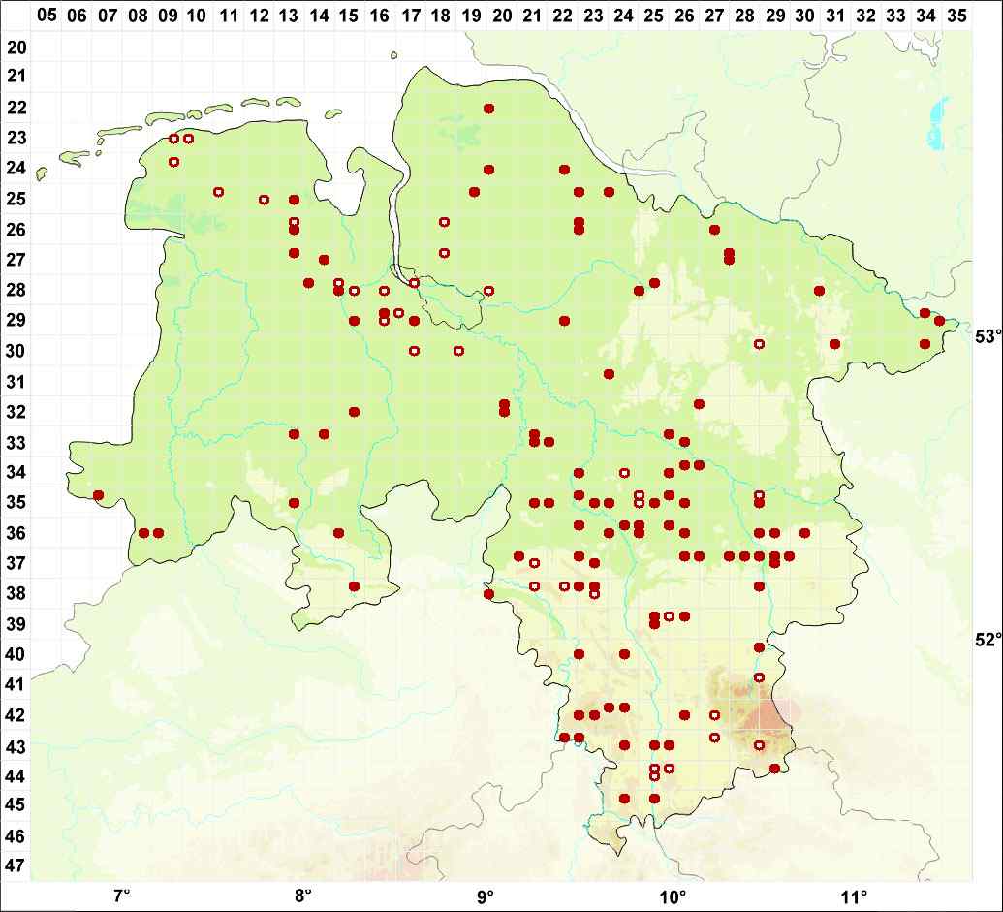Image resolution: width=1003 pixels, height=912 pixels.
Task: Click the lone hollow dot in grid row 41
Action: [x=760, y=677]
